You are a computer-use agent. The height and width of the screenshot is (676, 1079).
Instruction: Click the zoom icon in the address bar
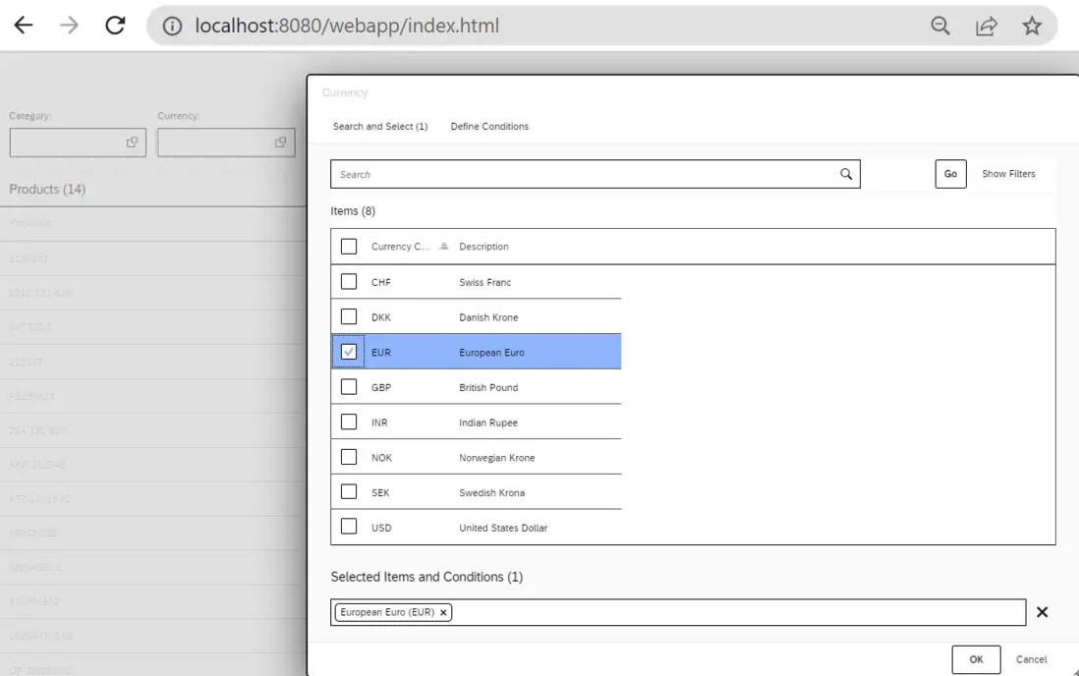coord(939,27)
